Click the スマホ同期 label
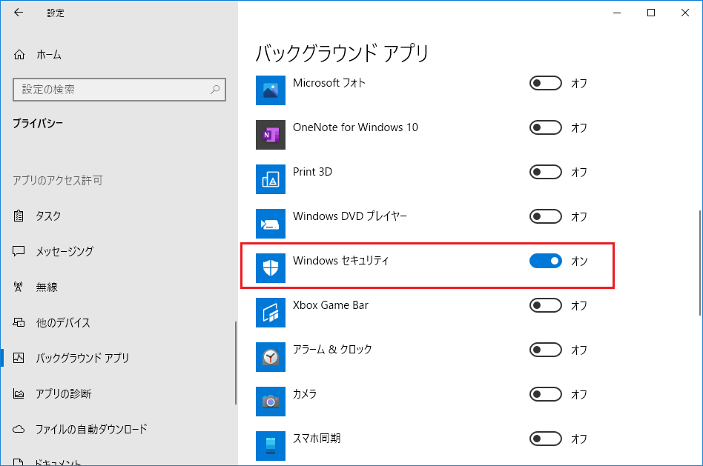 tap(317, 438)
